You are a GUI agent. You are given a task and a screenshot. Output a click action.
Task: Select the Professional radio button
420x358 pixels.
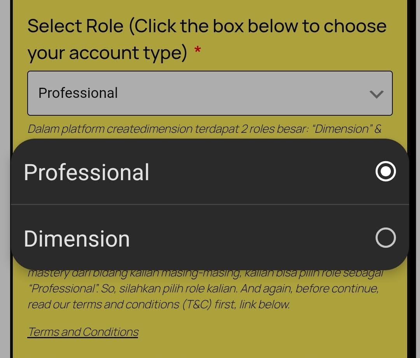click(385, 172)
